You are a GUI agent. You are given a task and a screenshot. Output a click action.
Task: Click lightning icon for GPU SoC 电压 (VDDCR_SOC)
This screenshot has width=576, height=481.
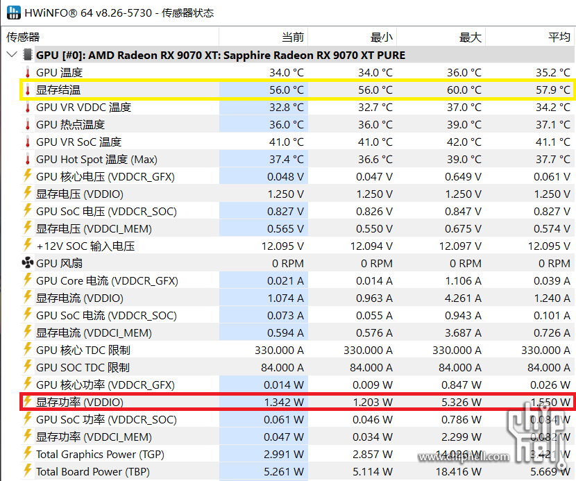pos(27,210)
